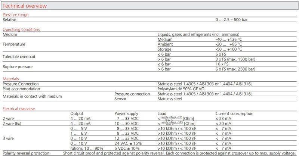Select the "< 23 mA" current value
299x156 pixels.
[x=224, y=118]
